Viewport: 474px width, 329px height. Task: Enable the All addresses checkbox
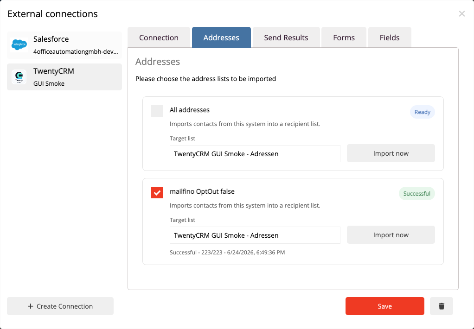157,111
